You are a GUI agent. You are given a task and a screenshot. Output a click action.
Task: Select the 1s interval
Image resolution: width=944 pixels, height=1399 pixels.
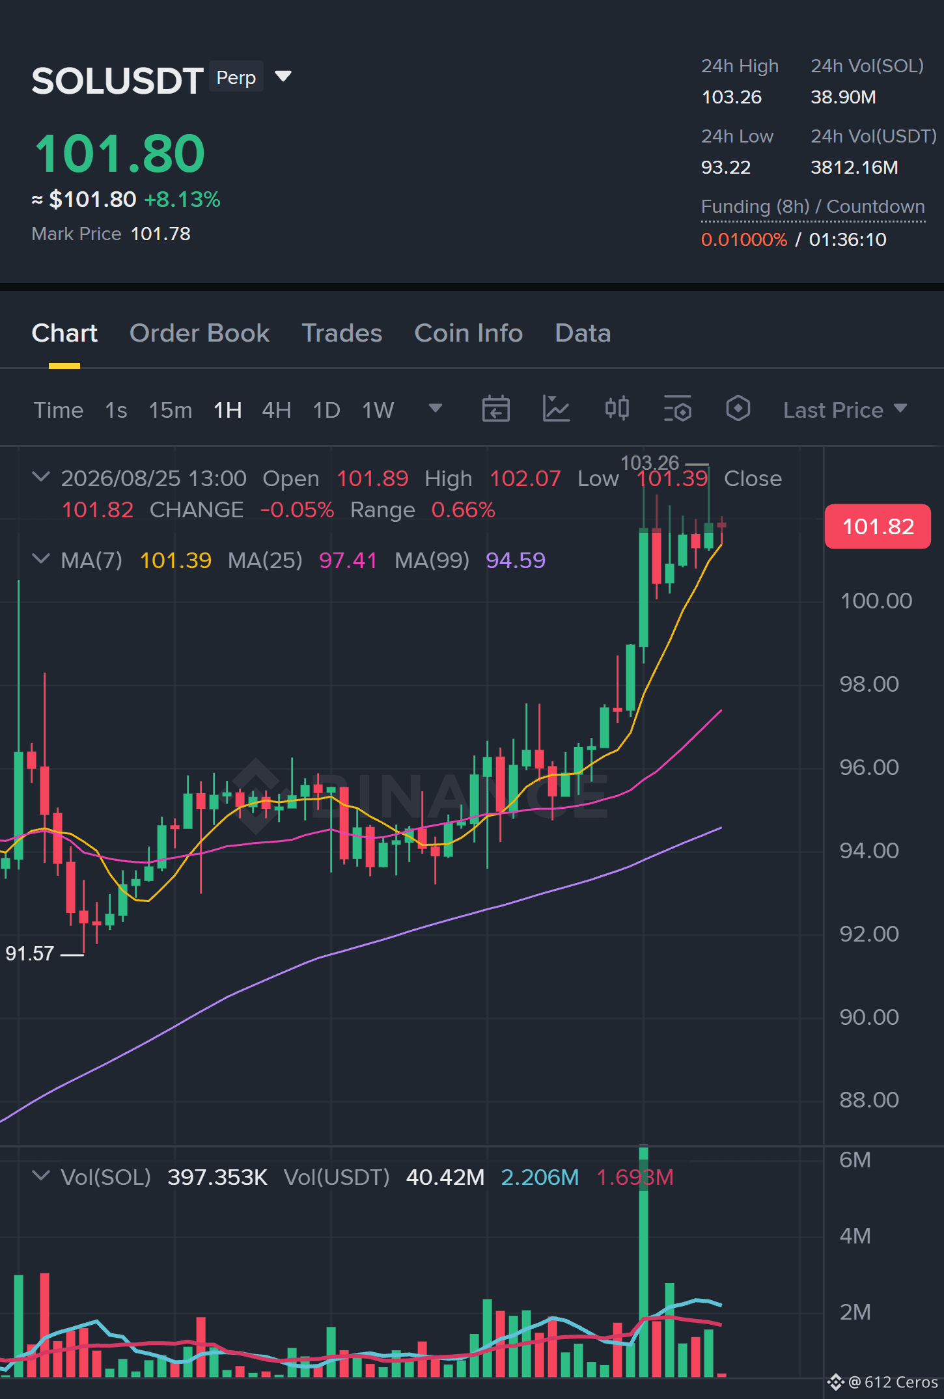[x=116, y=410]
